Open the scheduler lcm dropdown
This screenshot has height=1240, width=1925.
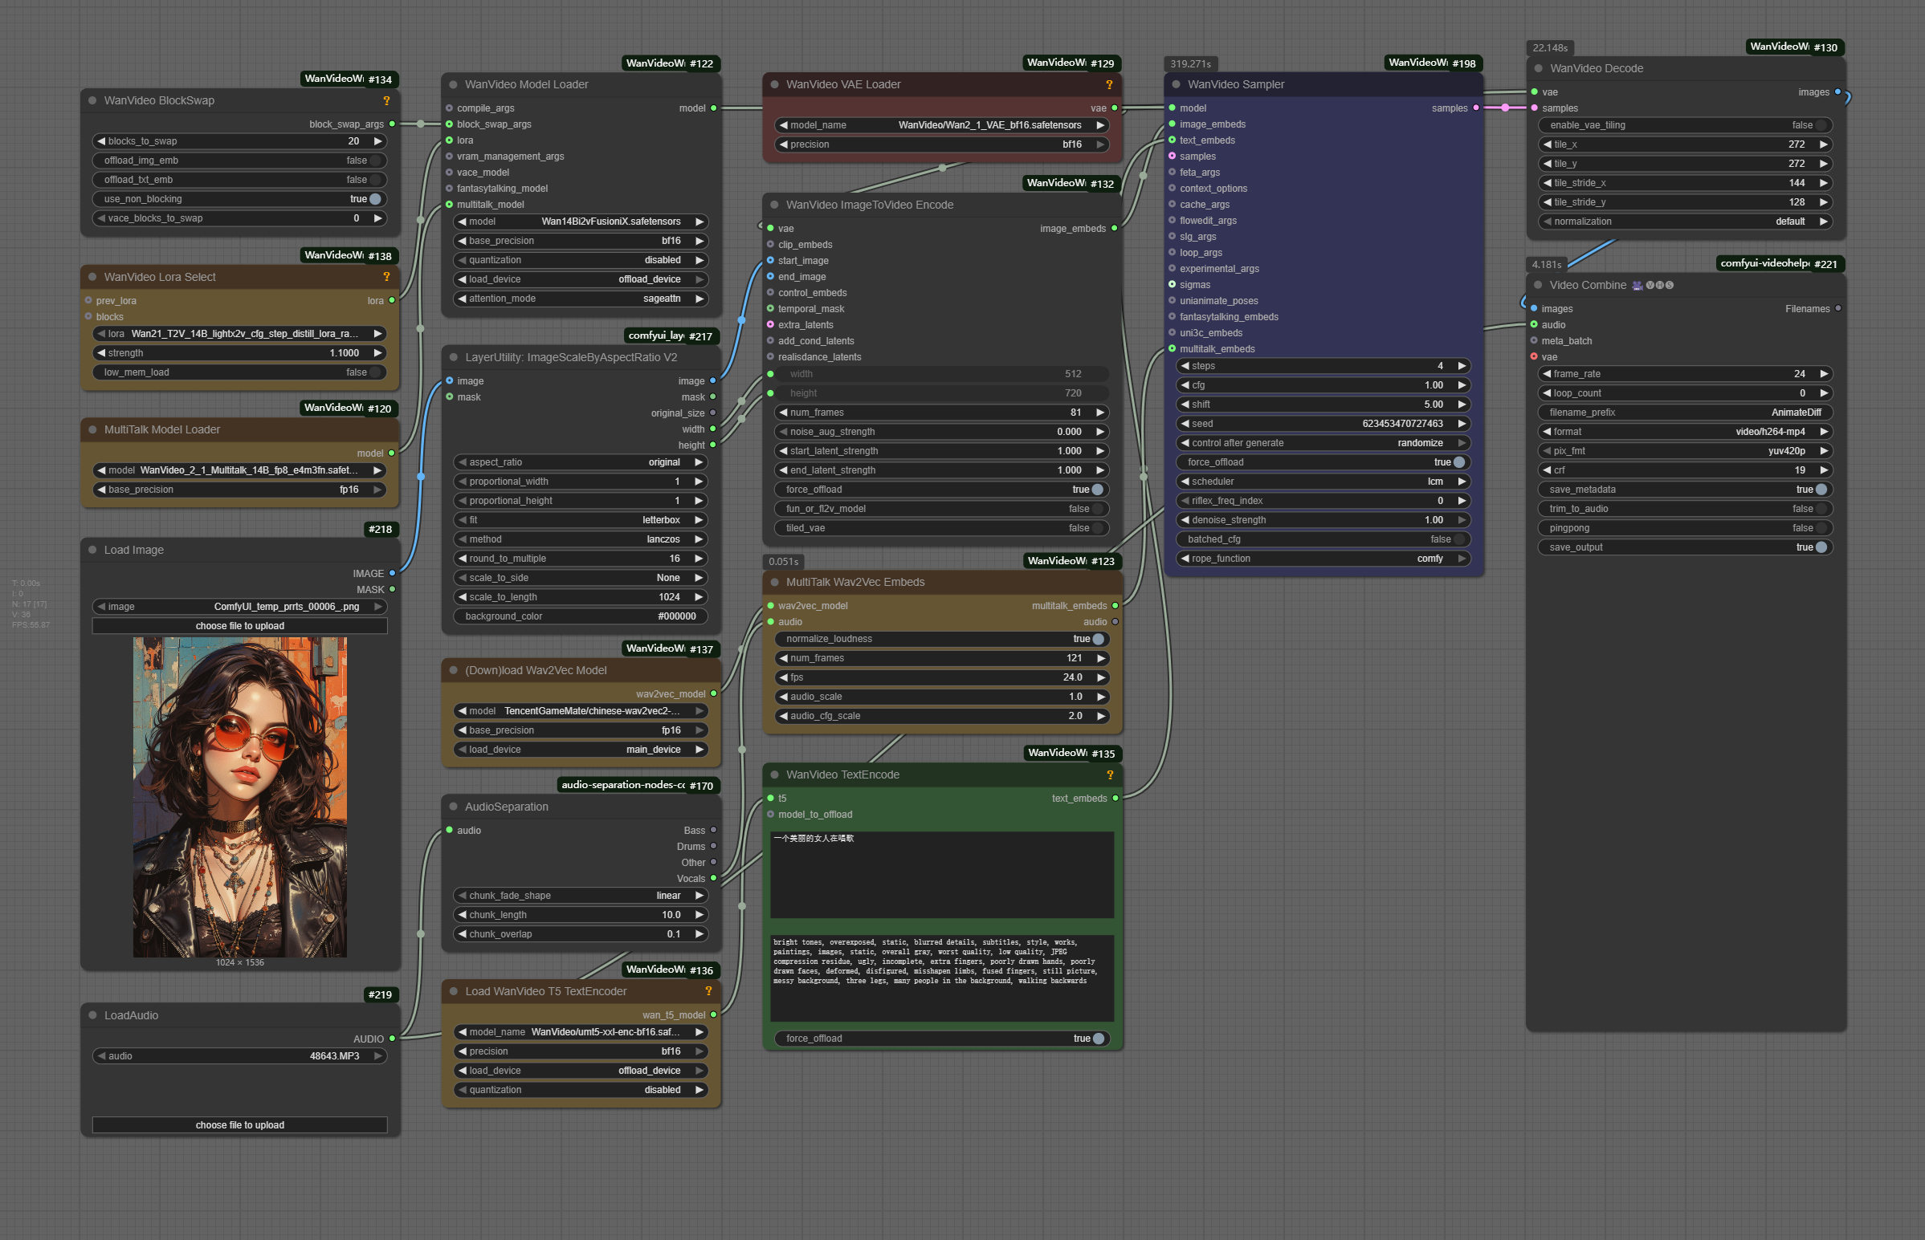click(1323, 482)
